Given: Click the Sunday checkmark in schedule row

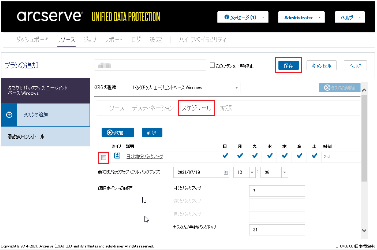Looking at the screenshot, I should tap(225, 156).
